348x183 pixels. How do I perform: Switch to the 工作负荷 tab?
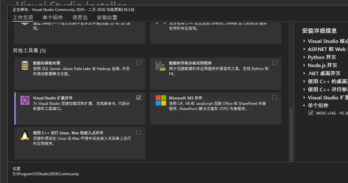(x=23, y=17)
